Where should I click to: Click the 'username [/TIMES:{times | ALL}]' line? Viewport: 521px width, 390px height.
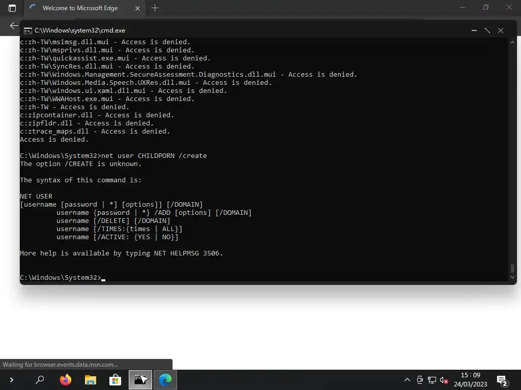pos(119,229)
